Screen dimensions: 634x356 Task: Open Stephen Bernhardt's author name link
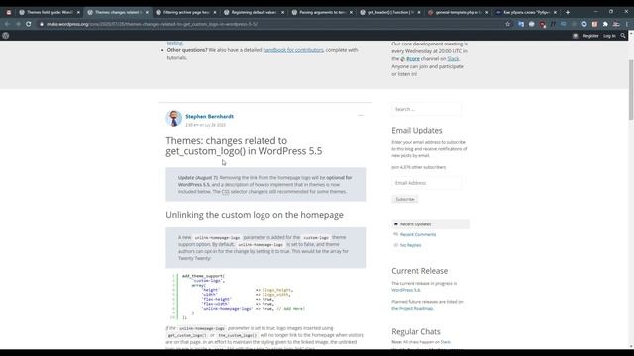point(209,116)
